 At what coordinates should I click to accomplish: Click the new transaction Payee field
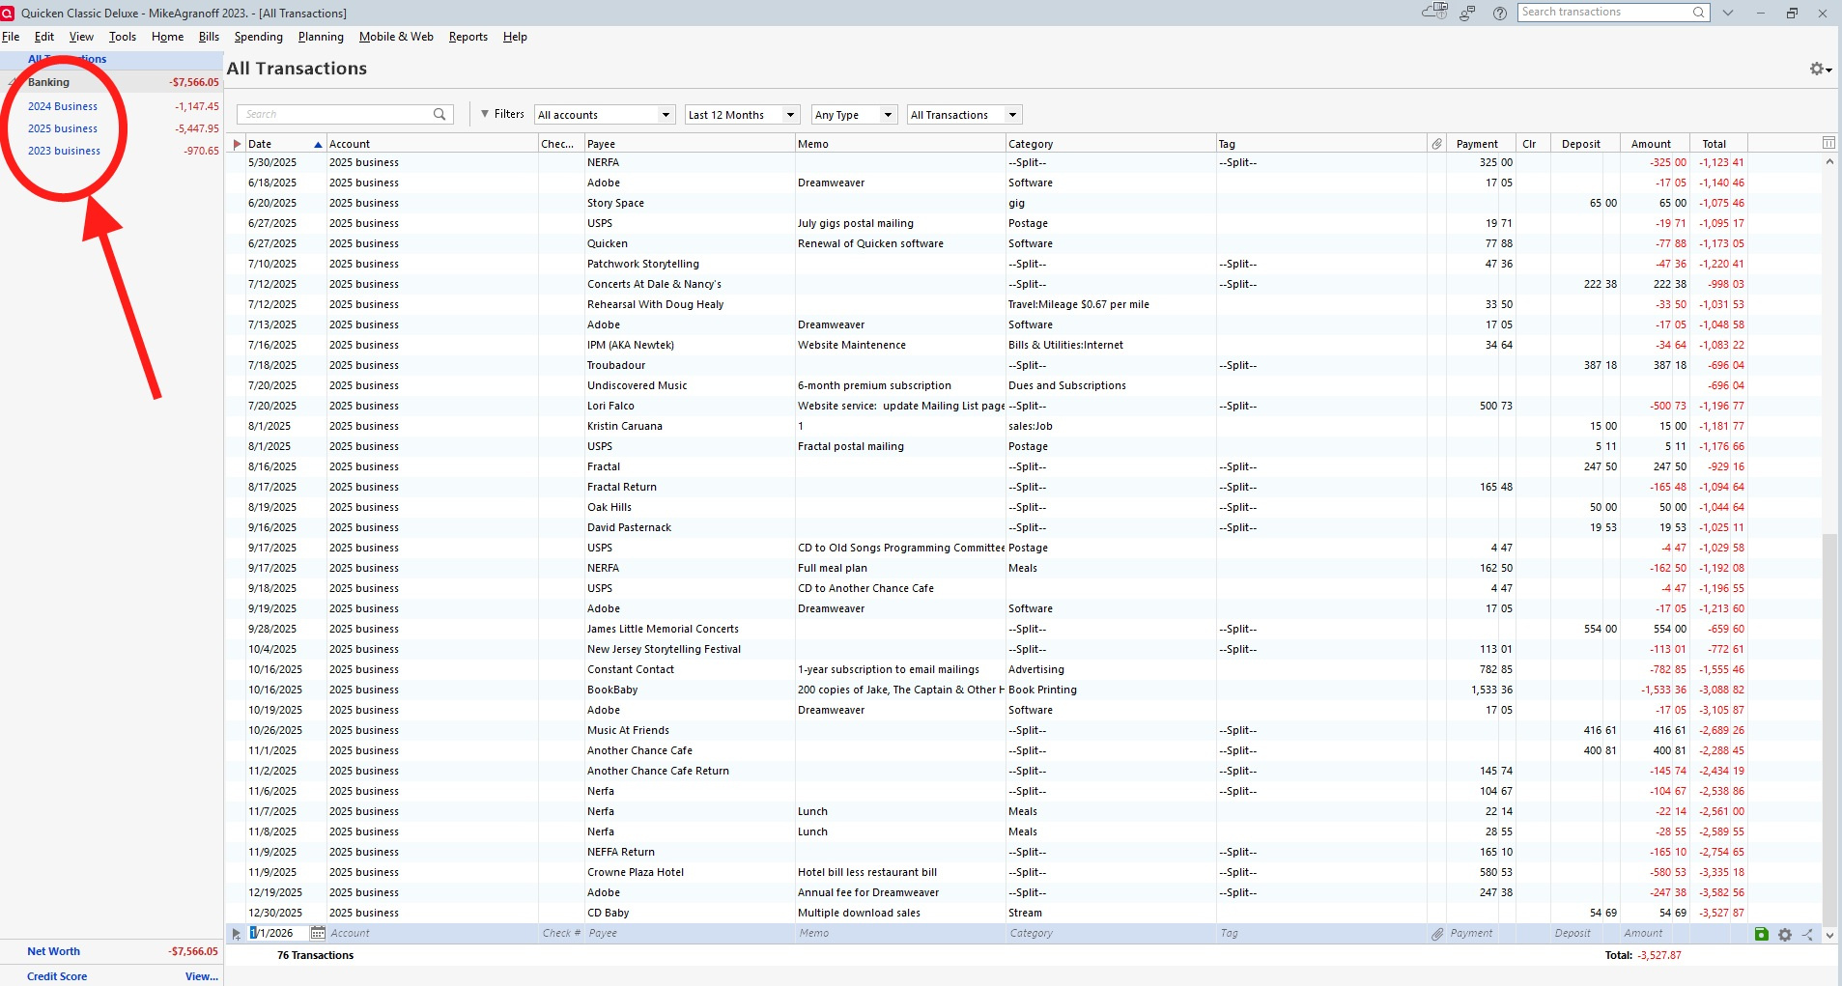click(x=690, y=934)
